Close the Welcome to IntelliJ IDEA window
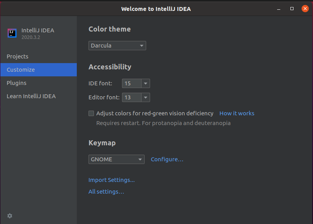The width and height of the screenshot is (313, 224). point(305,9)
